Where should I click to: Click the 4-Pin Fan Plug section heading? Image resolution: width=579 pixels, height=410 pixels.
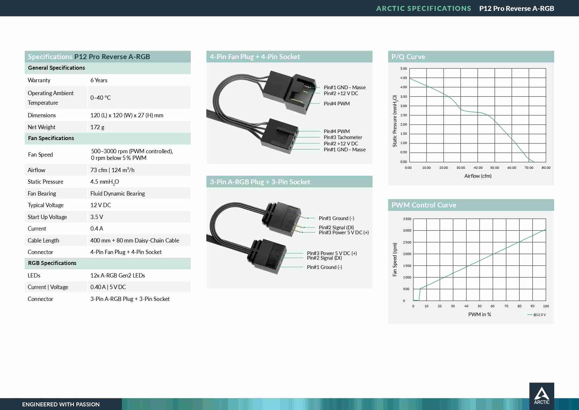click(x=255, y=57)
